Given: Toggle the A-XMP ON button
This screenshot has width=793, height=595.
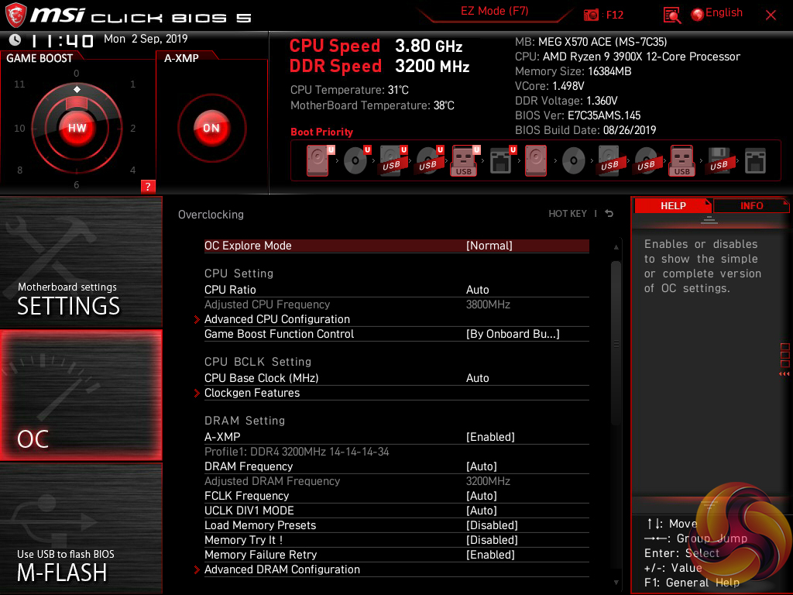Looking at the screenshot, I should tap(211, 128).
